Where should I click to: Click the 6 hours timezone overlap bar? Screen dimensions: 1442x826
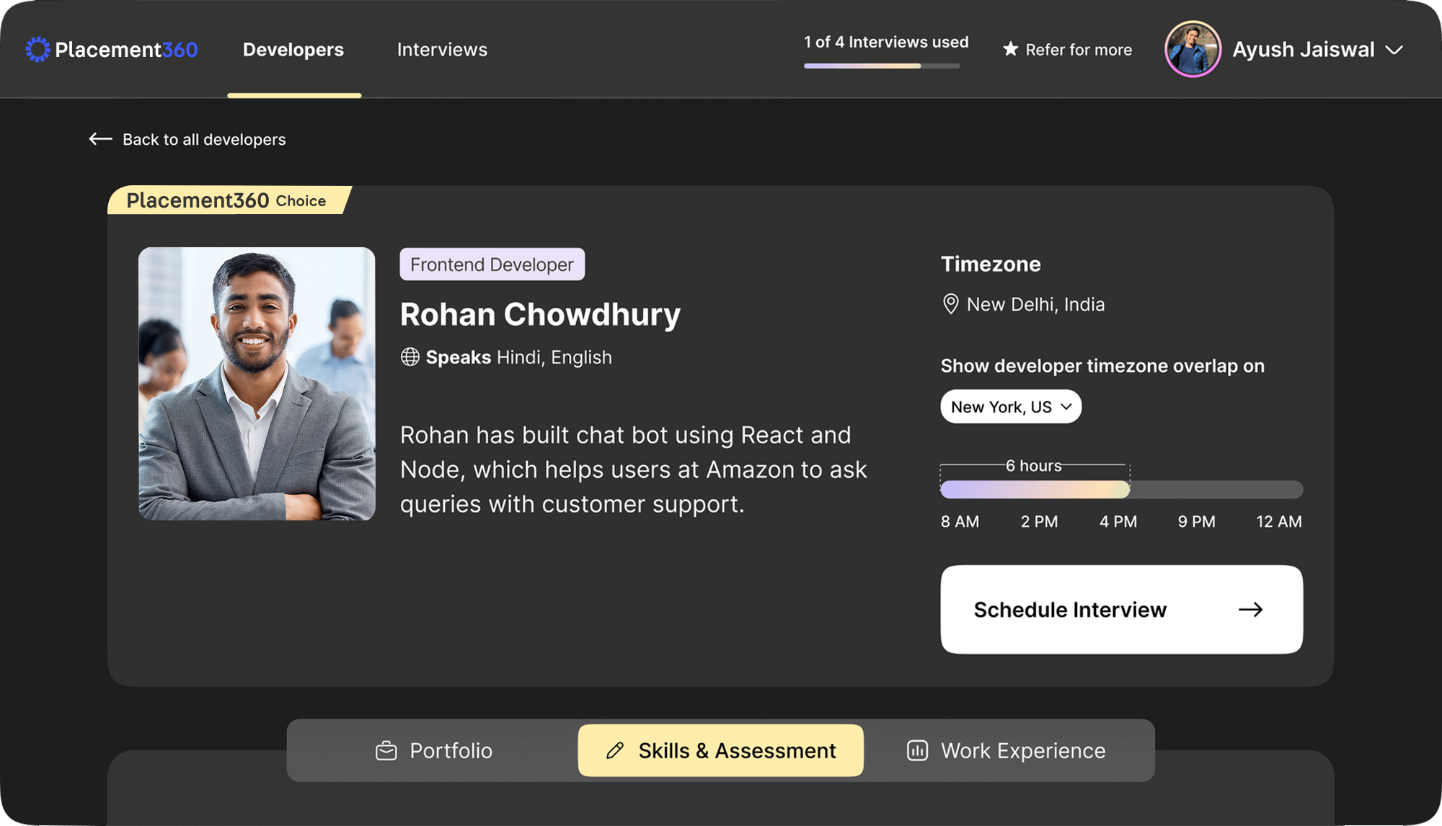1035,489
